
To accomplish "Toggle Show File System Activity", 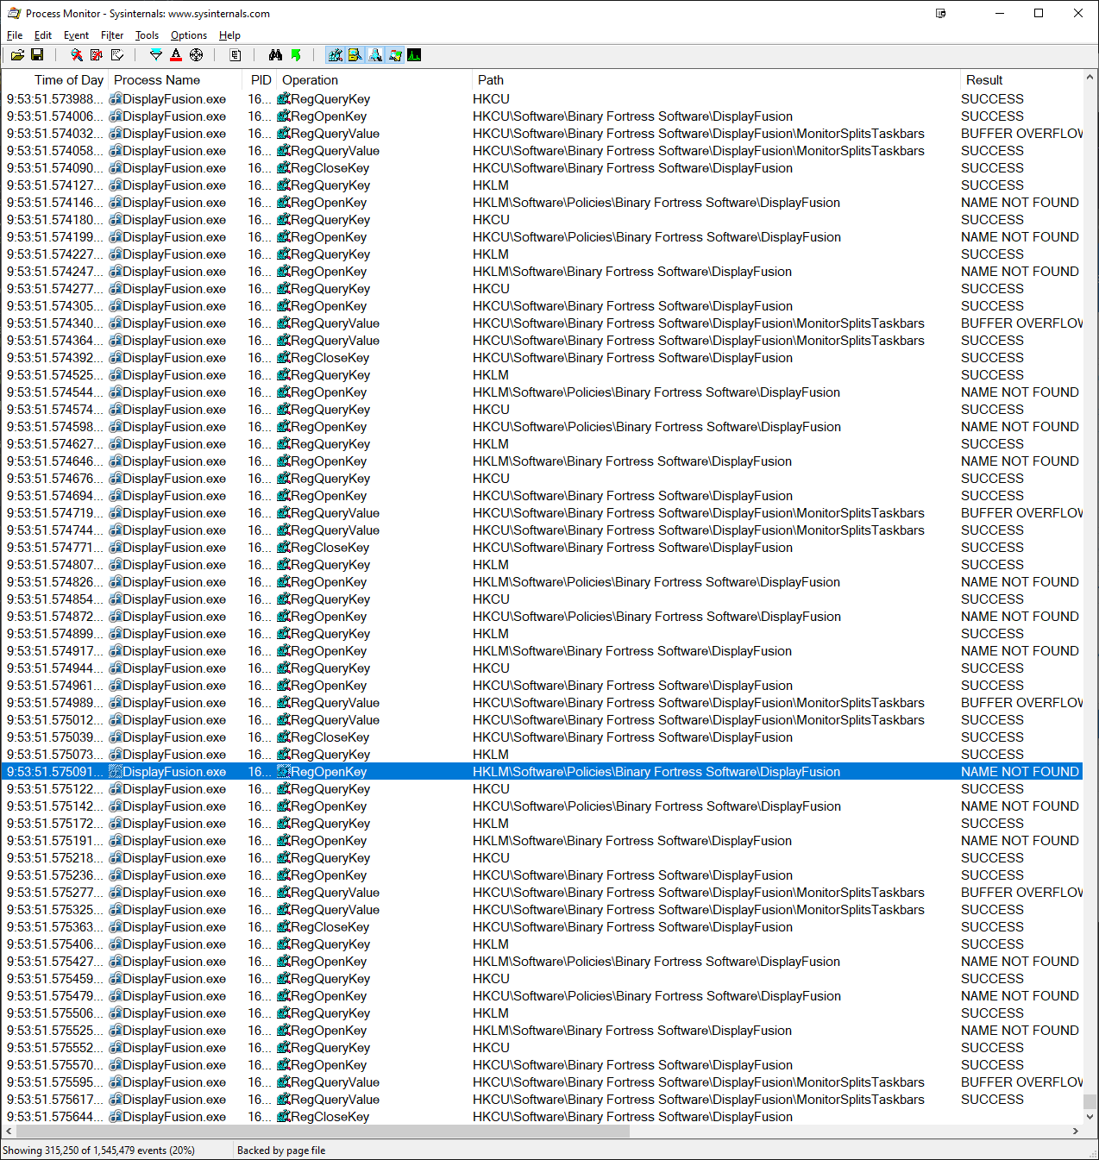I will click(355, 55).
